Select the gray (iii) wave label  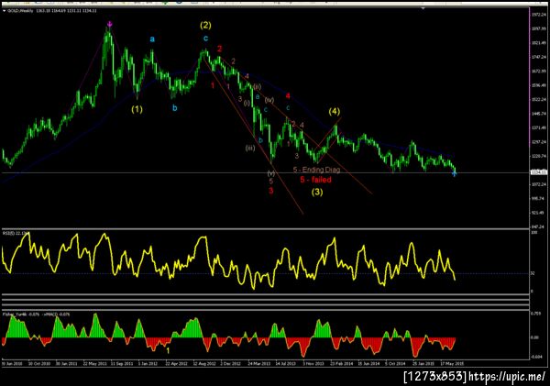(x=249, y=149)
